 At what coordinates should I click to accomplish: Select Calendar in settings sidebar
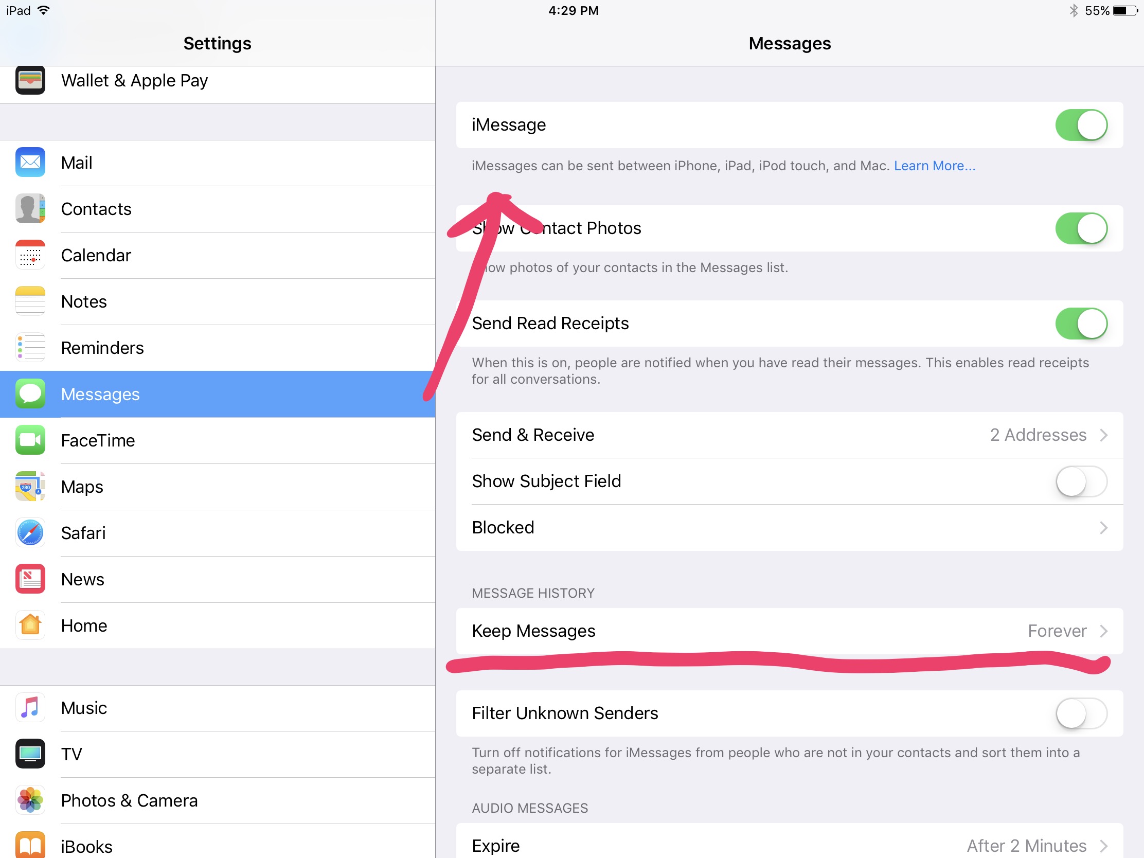click(x=96, y=255)
